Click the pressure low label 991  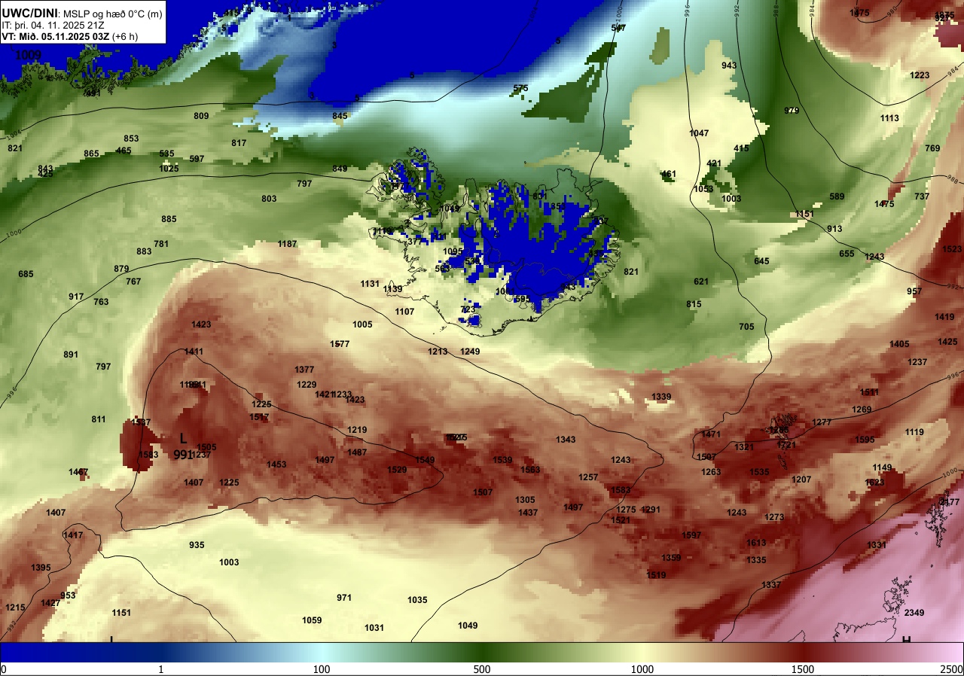click(x=183, y=455)
